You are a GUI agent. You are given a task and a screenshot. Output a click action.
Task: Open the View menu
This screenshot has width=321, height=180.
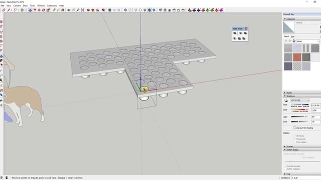(9, 5)
